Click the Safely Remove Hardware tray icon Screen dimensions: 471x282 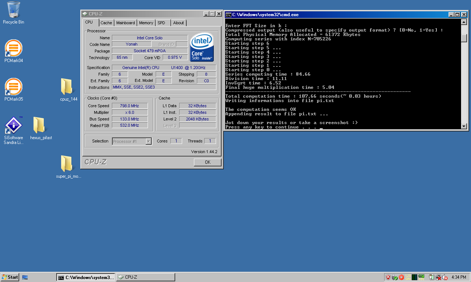pyautogui.click(x=394, y=277)
